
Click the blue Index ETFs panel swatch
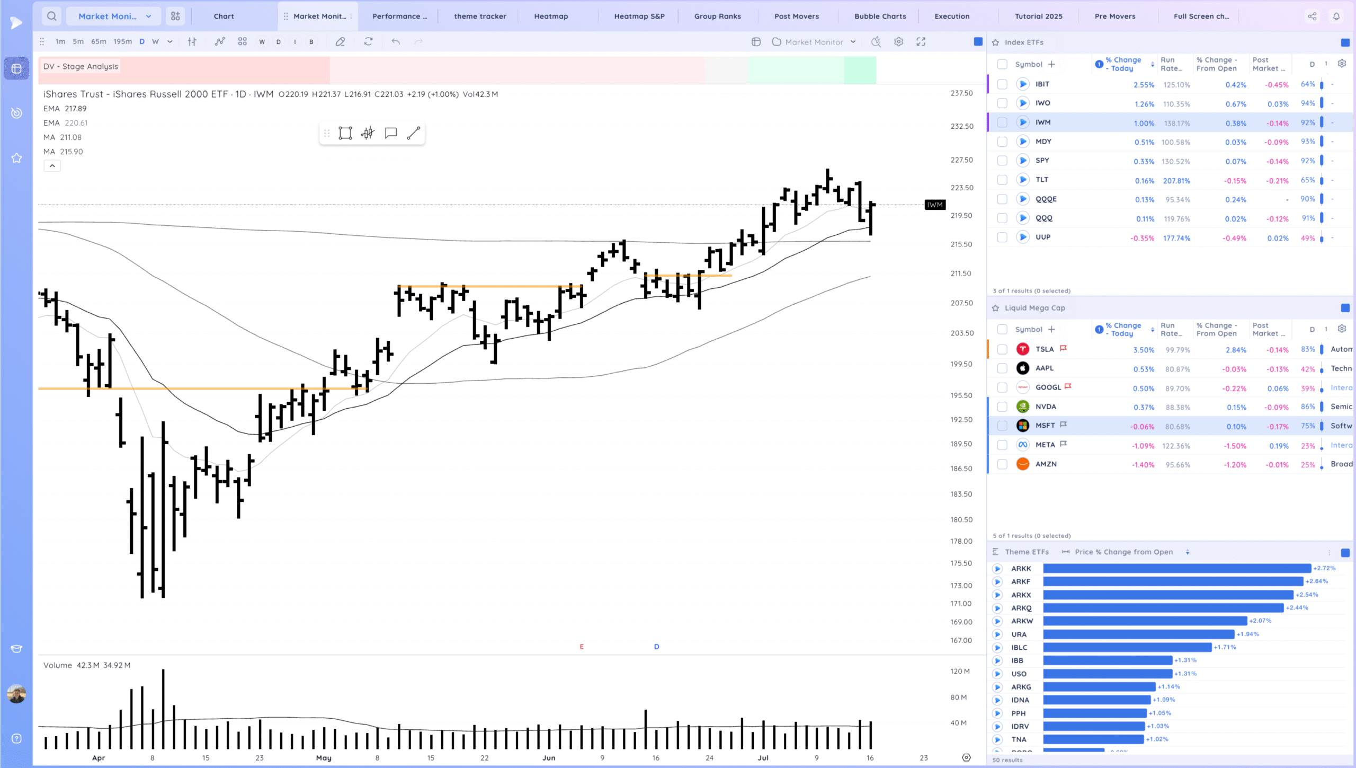click(1345, 42)
